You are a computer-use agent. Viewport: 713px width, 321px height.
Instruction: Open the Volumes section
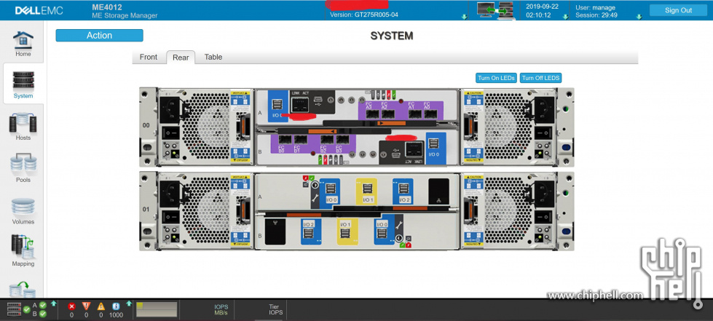coord(23,210)
